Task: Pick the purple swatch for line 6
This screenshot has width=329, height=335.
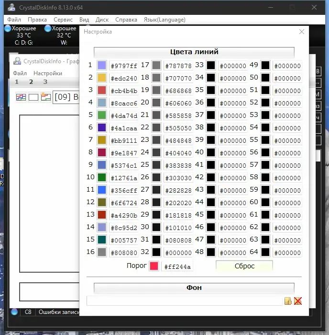Action: [x=102, y=127]
